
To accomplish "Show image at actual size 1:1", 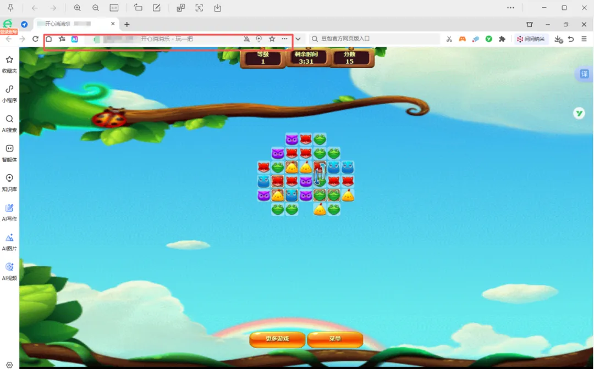I will (x=114, y=8).
